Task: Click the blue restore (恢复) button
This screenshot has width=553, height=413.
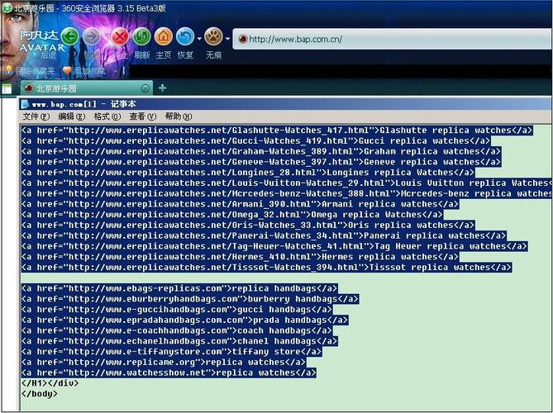Action: (x=185, y=36)
